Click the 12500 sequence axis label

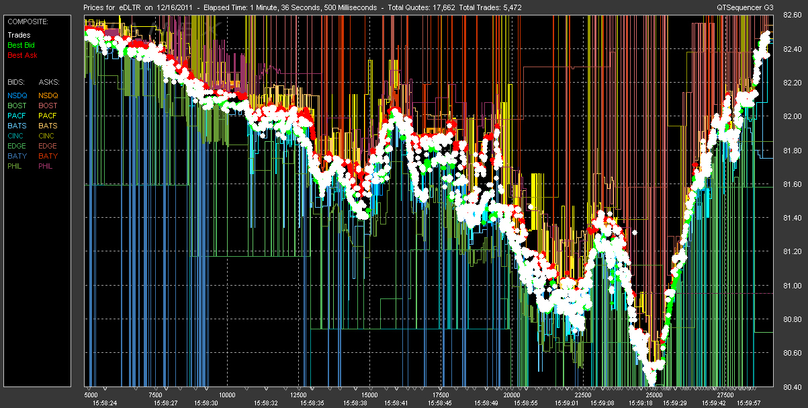pyautogui.click(x=298, y=395)
